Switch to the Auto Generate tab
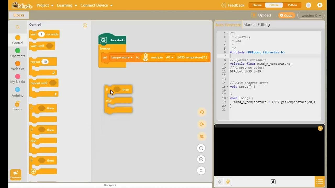Image resolution: width=335 pixels, height=188 pixels. 228,25
